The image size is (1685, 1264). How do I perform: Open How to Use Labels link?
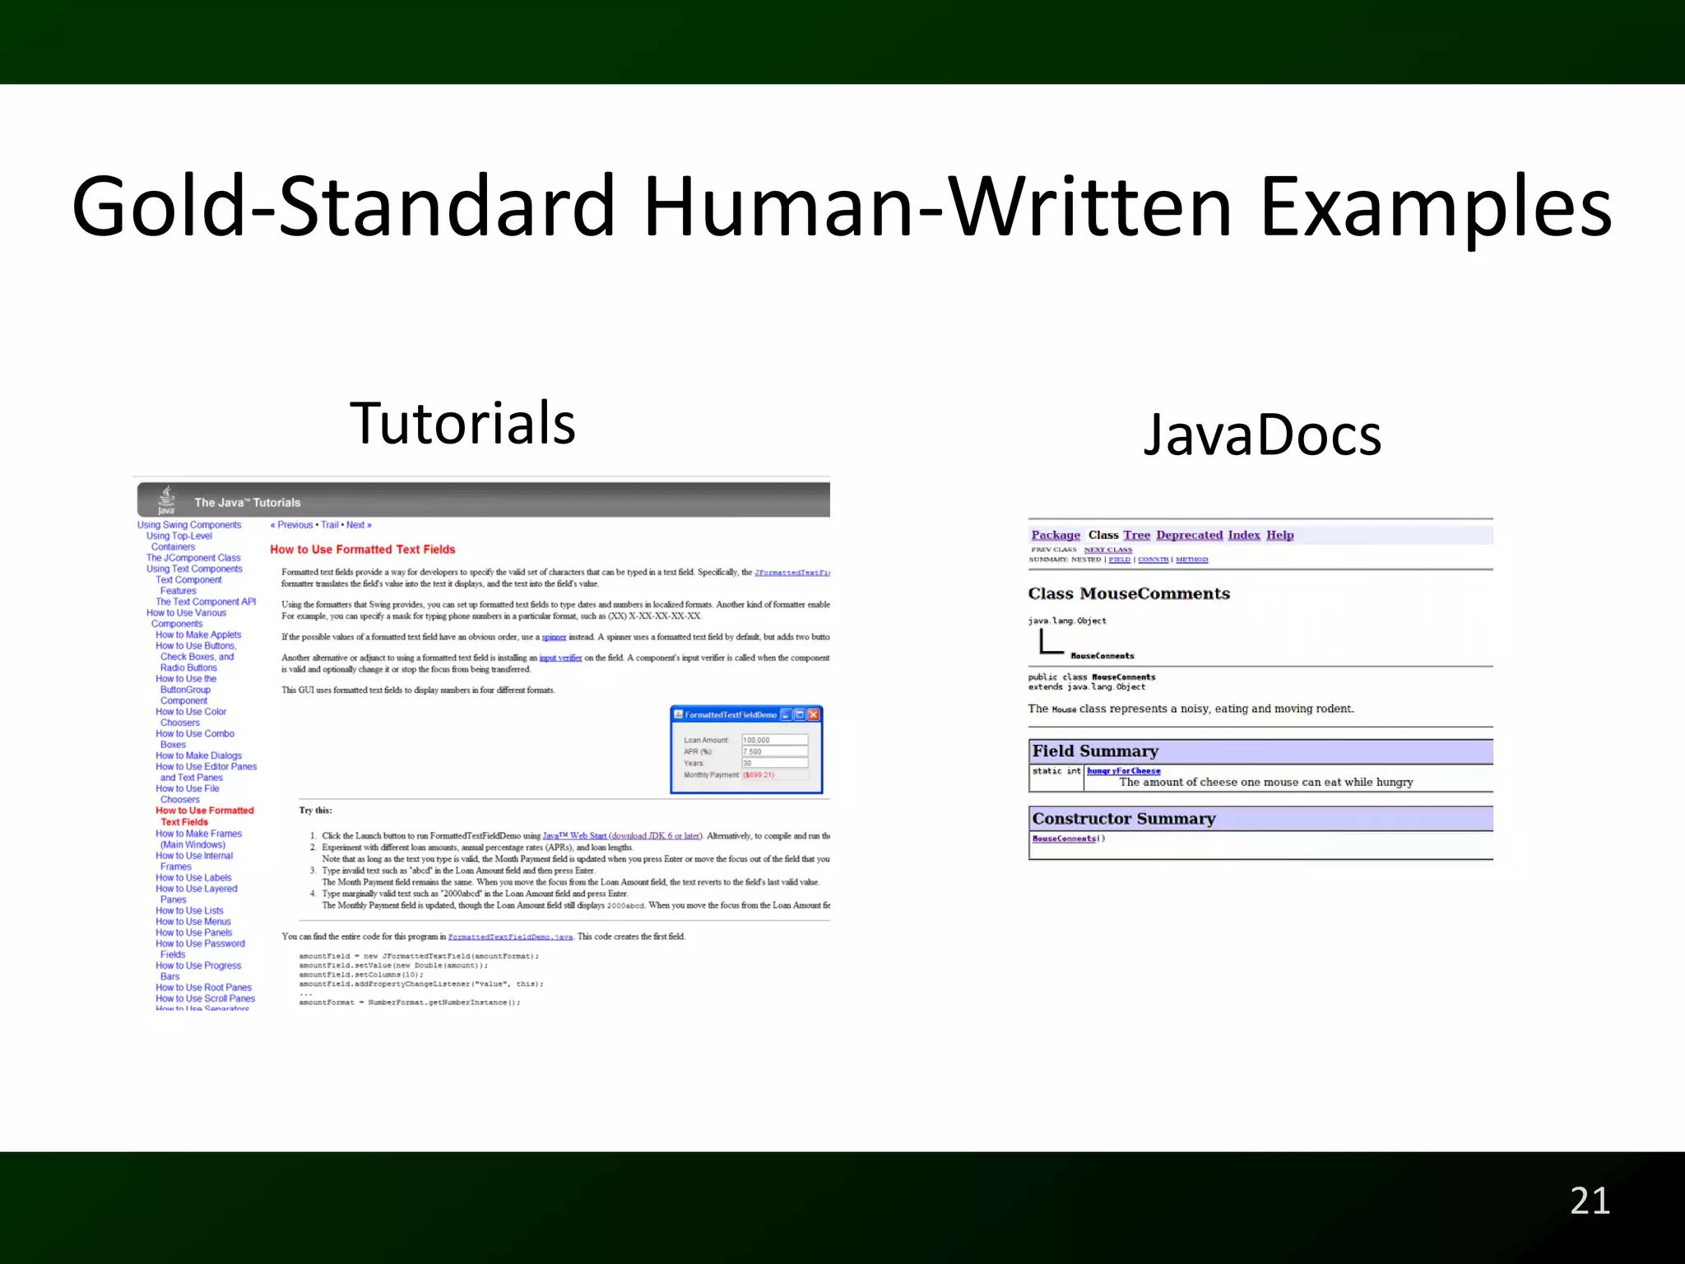point(193,878)
